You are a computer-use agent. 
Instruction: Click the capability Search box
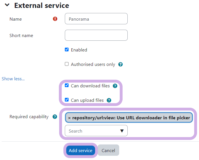click(x=92, y=131)
